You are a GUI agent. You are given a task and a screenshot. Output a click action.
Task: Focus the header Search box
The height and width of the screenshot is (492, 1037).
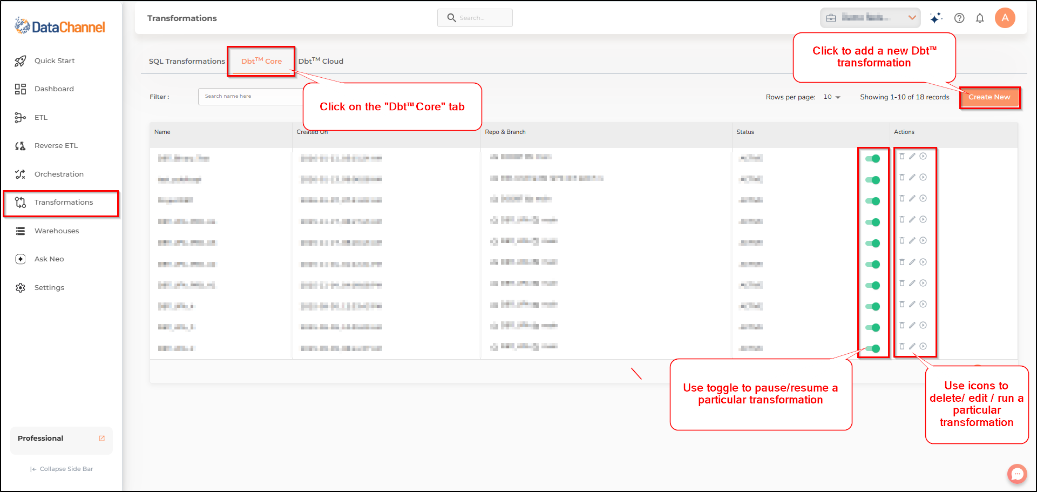coord(475,18)
